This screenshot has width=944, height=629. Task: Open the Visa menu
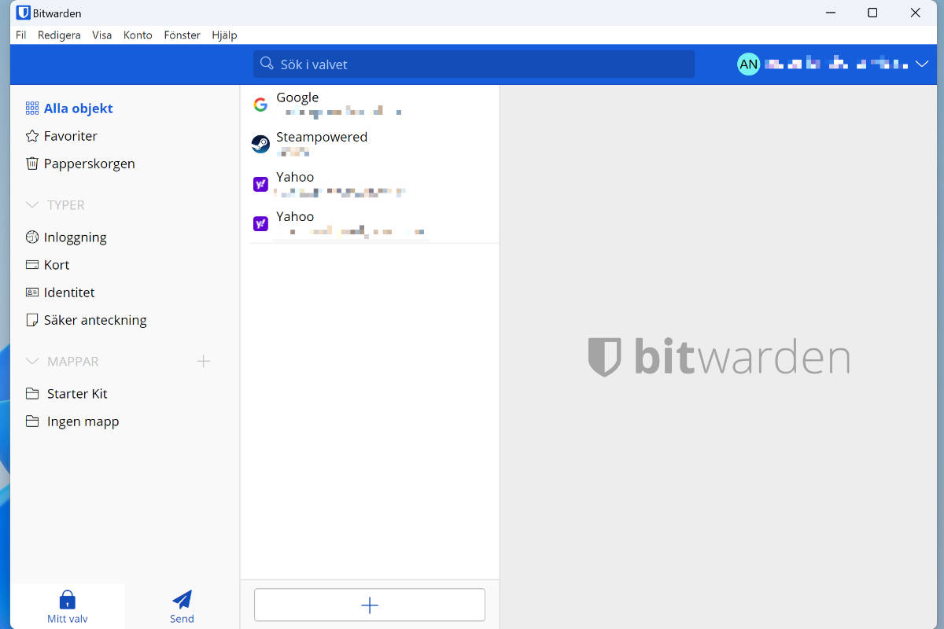pos(101,35)
